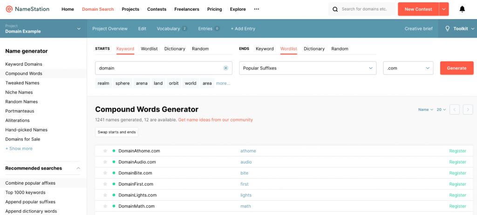Click the New Contest button
The image size is (477, 215).
pos(418,9)
